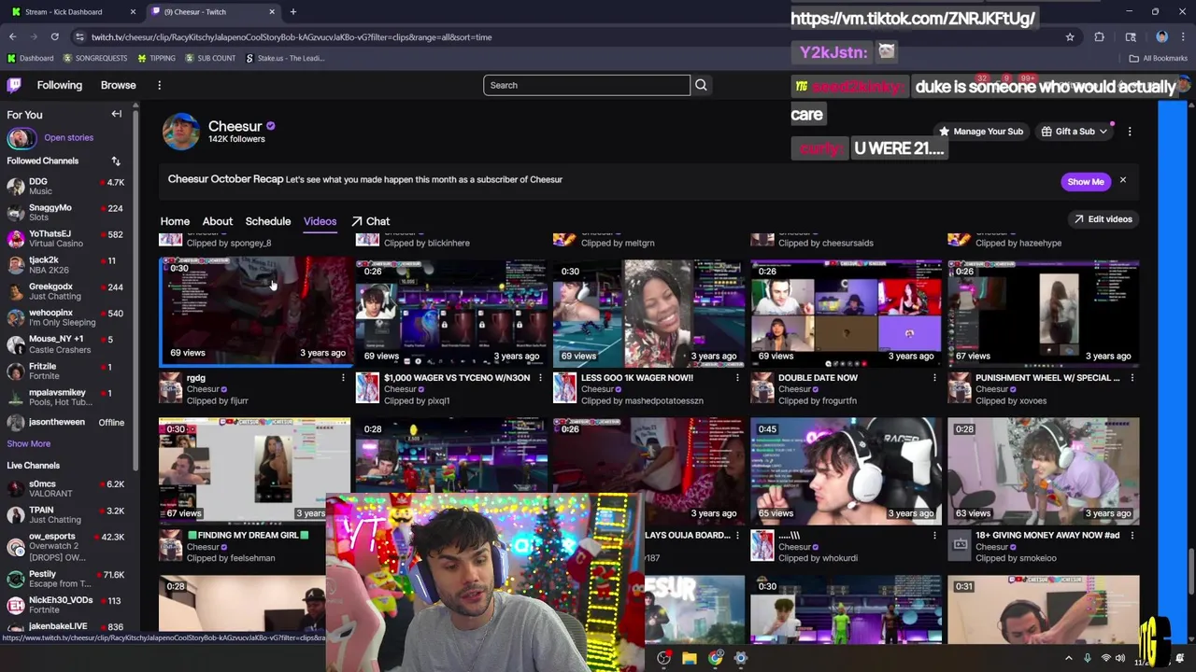The height and width of the screenshot is (672, 1196).
Task: Click the Twitch logo home icon
Action: [x=14, y=85]
